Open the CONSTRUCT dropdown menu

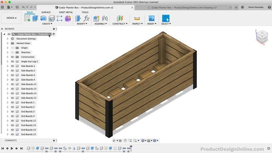click(120, 24)
